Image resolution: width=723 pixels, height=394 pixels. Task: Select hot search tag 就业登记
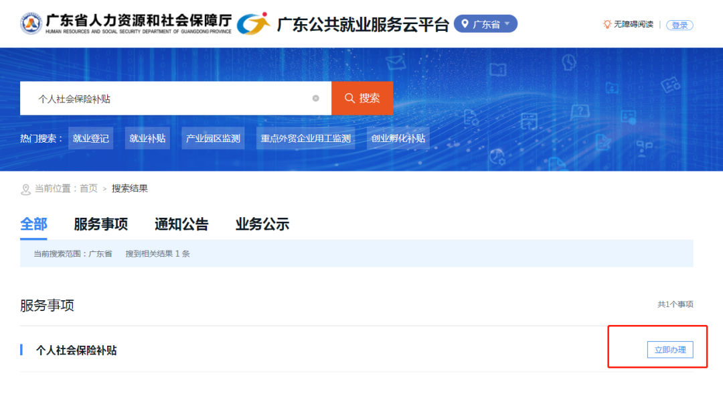point(90,139)
